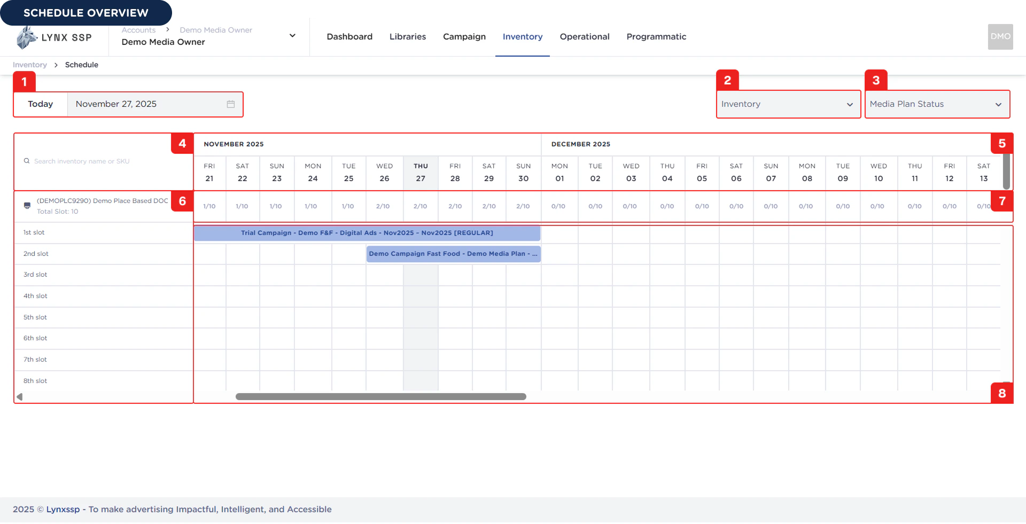Click the horizontal schedule scrollbar
This screenshot has width=1026, height=524.
[x=380, y=396]
